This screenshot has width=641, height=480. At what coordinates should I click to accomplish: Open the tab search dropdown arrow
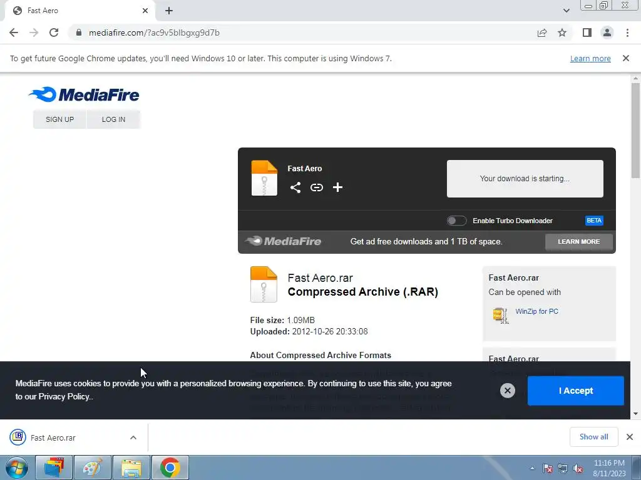point(566,11)
